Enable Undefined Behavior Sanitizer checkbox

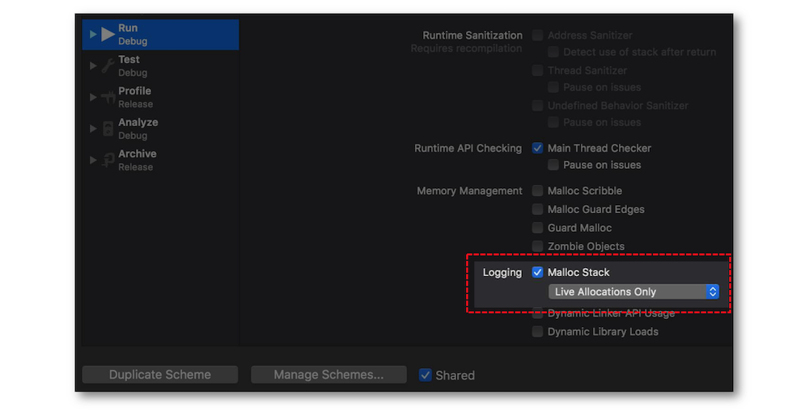(x=538, y=106)
